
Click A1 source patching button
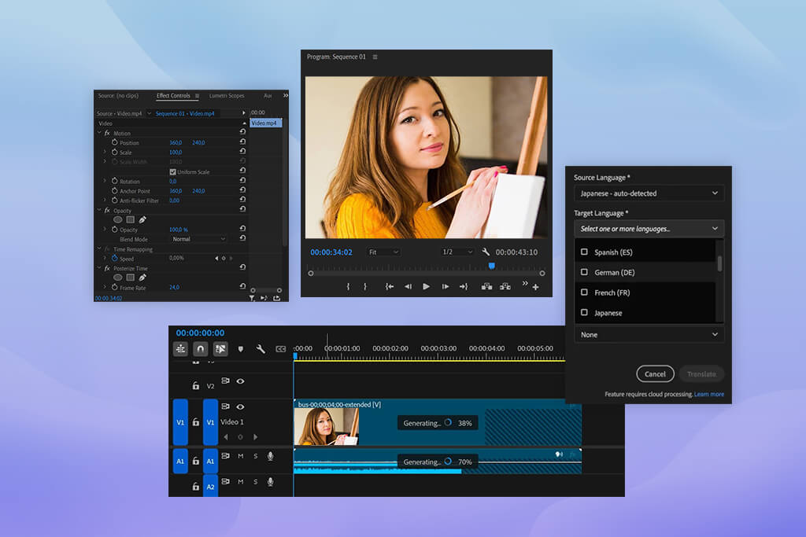click(x=180, y=461)
